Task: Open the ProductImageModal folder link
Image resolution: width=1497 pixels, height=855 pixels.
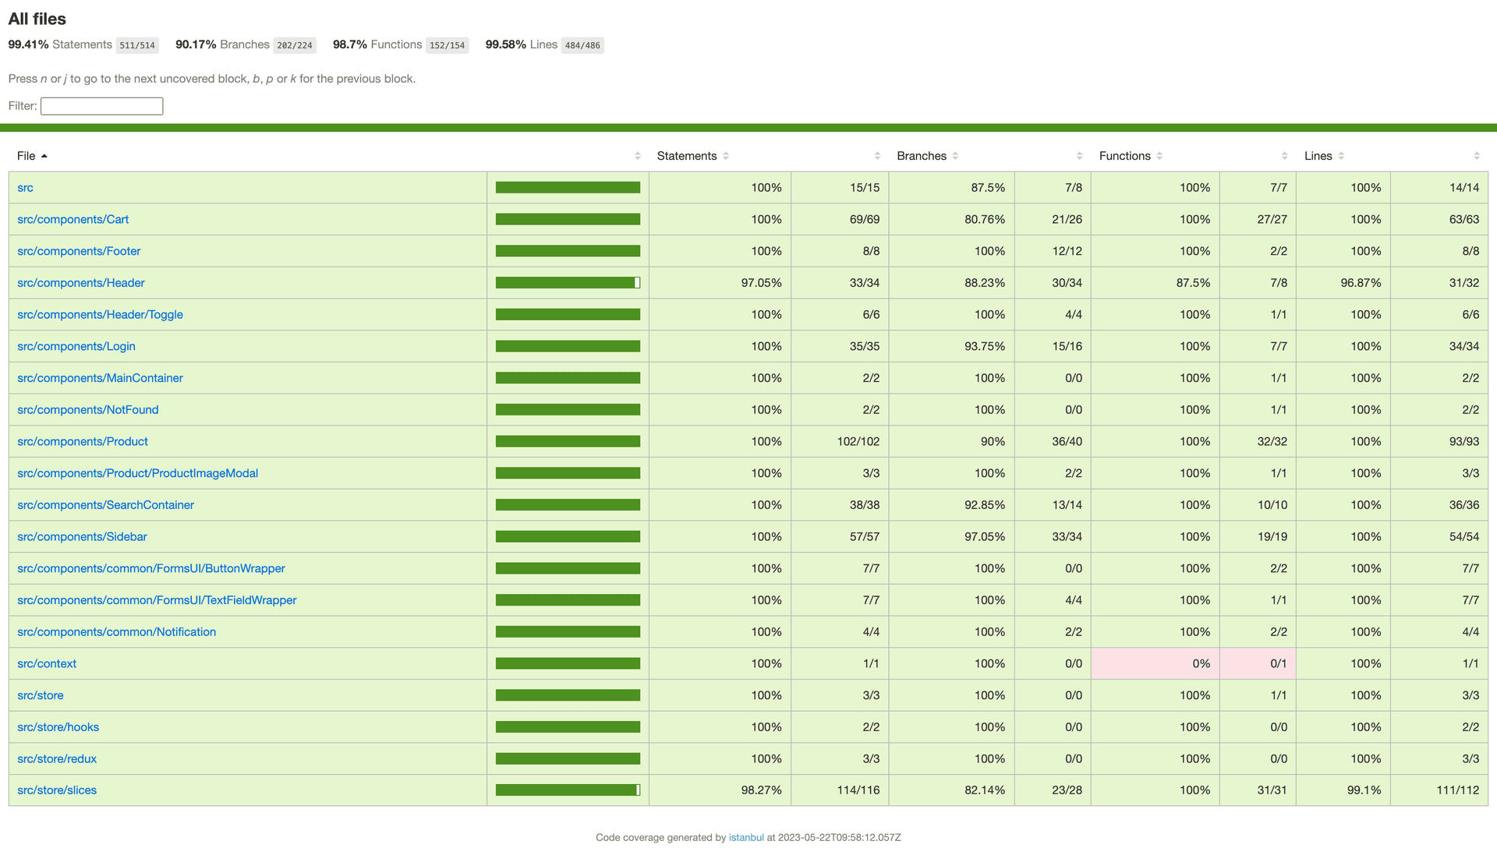Action: pyautogui.click(x=137, y=473)
